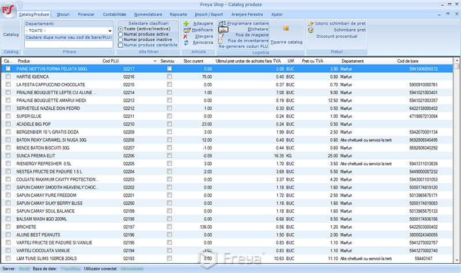Click barcode 59440147
The image size is (461, 273).
(x=424, y=259)
